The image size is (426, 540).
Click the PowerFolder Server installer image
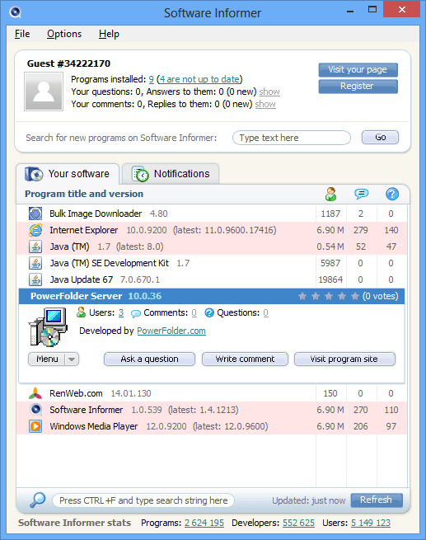pos(48,327)
